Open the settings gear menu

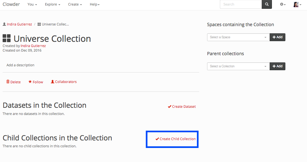tap(282, 5)
